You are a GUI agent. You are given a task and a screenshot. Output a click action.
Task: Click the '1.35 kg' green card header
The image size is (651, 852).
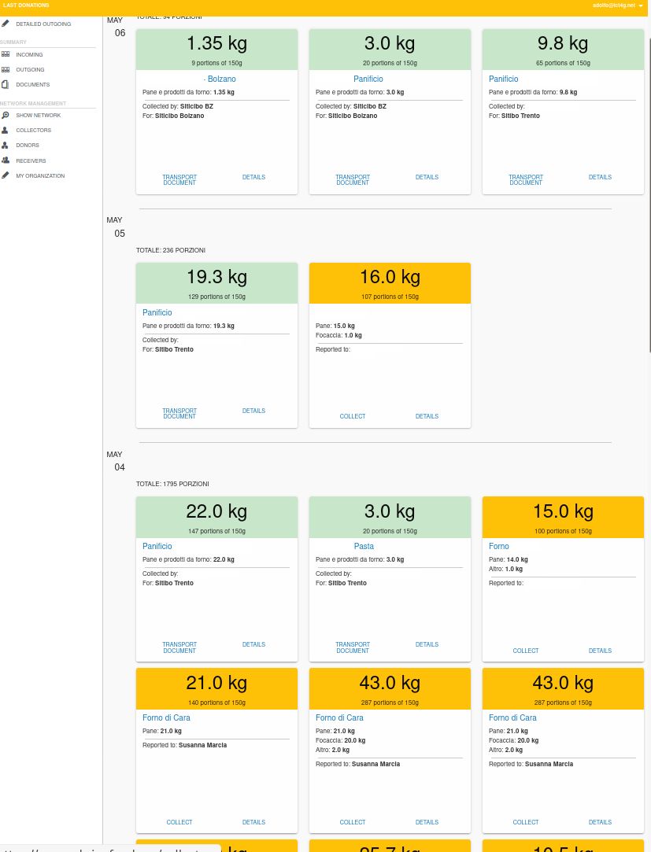216,50
